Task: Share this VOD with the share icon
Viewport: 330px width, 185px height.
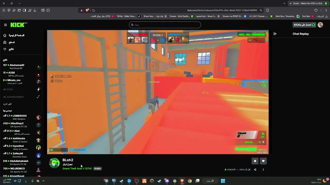Action: (255, 170)
